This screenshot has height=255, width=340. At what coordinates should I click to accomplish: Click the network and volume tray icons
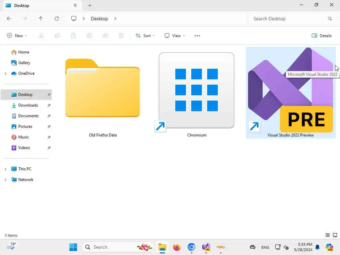[x=282, y=247]
